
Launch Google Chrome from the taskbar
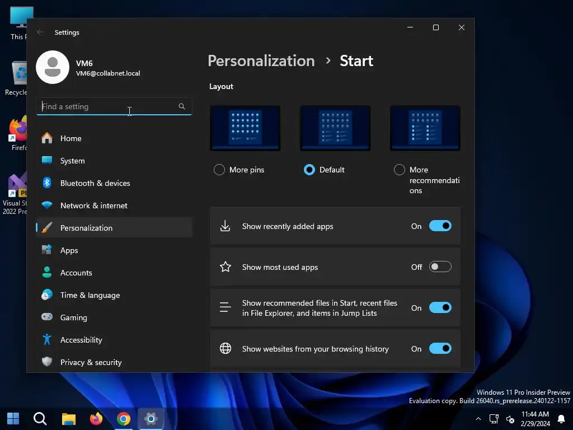tap(124, 419)
